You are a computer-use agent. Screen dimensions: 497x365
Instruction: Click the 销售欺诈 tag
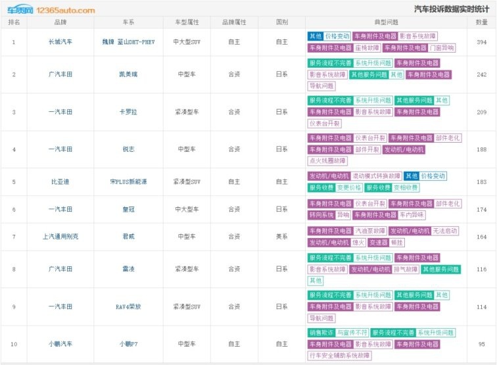point(321,333)
